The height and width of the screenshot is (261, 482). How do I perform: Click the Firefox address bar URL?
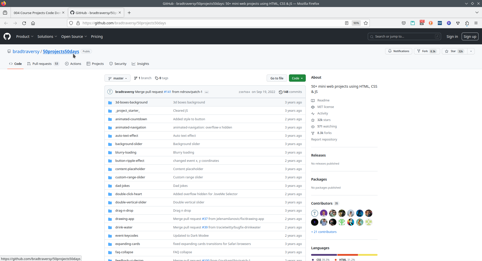coord(124,23)
